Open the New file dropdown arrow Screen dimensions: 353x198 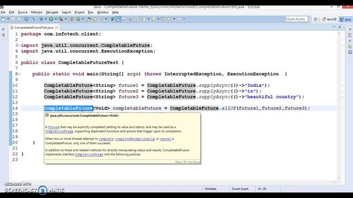(8, 19)
